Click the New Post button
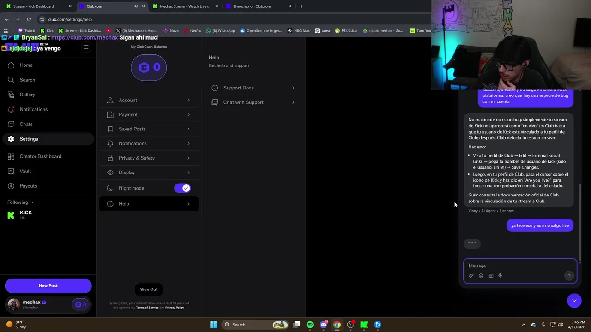The width and height of the screenshot is (591, 332). (48, 286)
